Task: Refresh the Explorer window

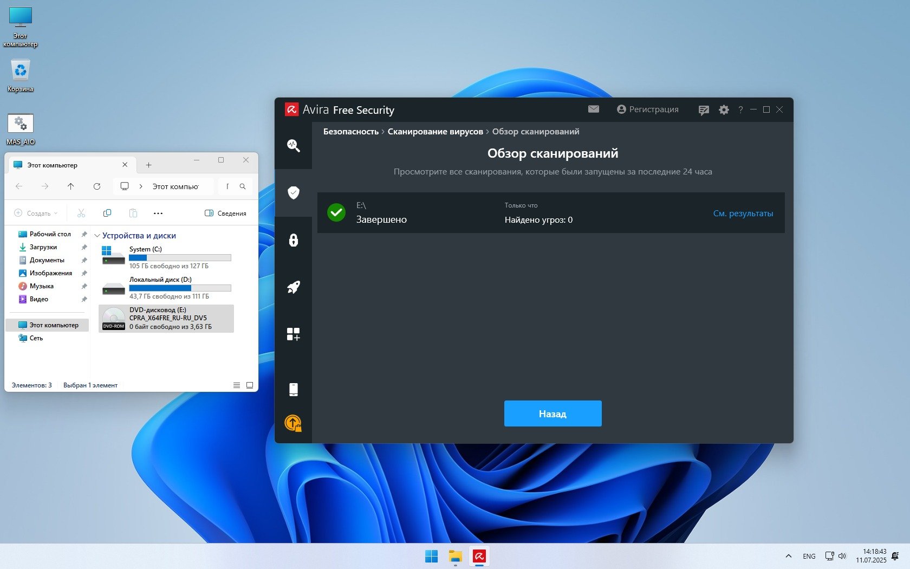Action: point(97,186)
